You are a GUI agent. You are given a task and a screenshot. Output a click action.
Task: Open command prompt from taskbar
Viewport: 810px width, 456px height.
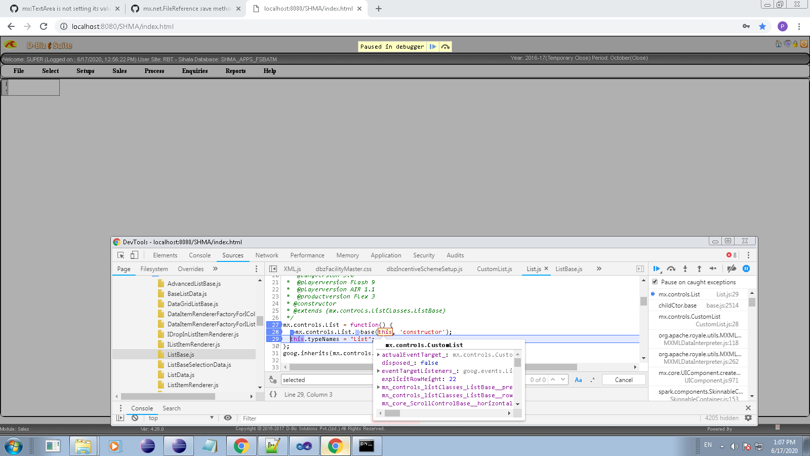coord(366,446)
